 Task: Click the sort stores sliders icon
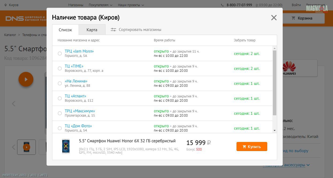[113, 30]
